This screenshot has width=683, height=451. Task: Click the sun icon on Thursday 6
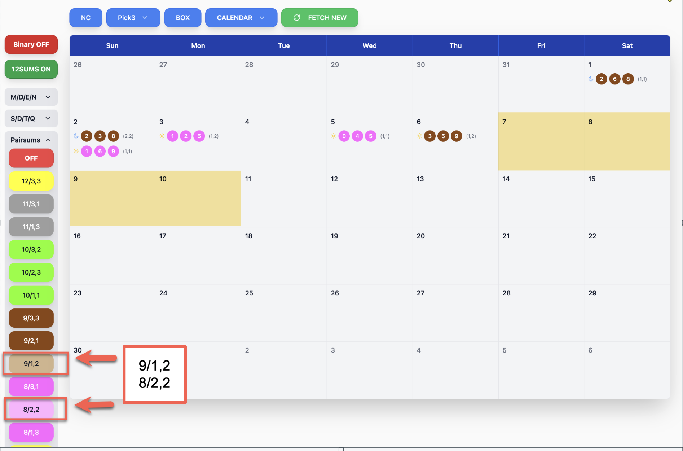click(x=419, y=136)
